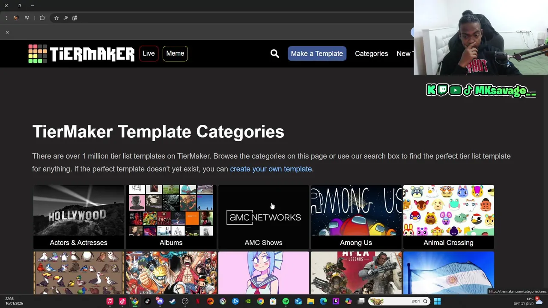Screen dimensions: 548x308
Task: Click the taskbar clock showing 22:36
Action: point(14,301)
